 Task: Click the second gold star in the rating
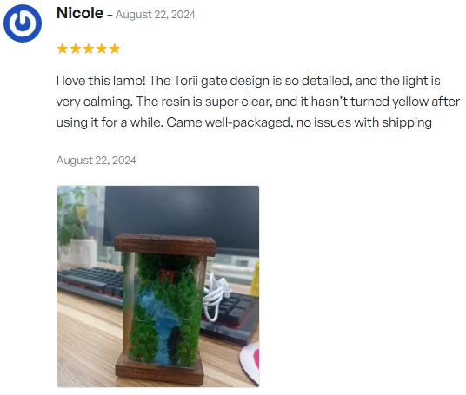click(76, 49)
